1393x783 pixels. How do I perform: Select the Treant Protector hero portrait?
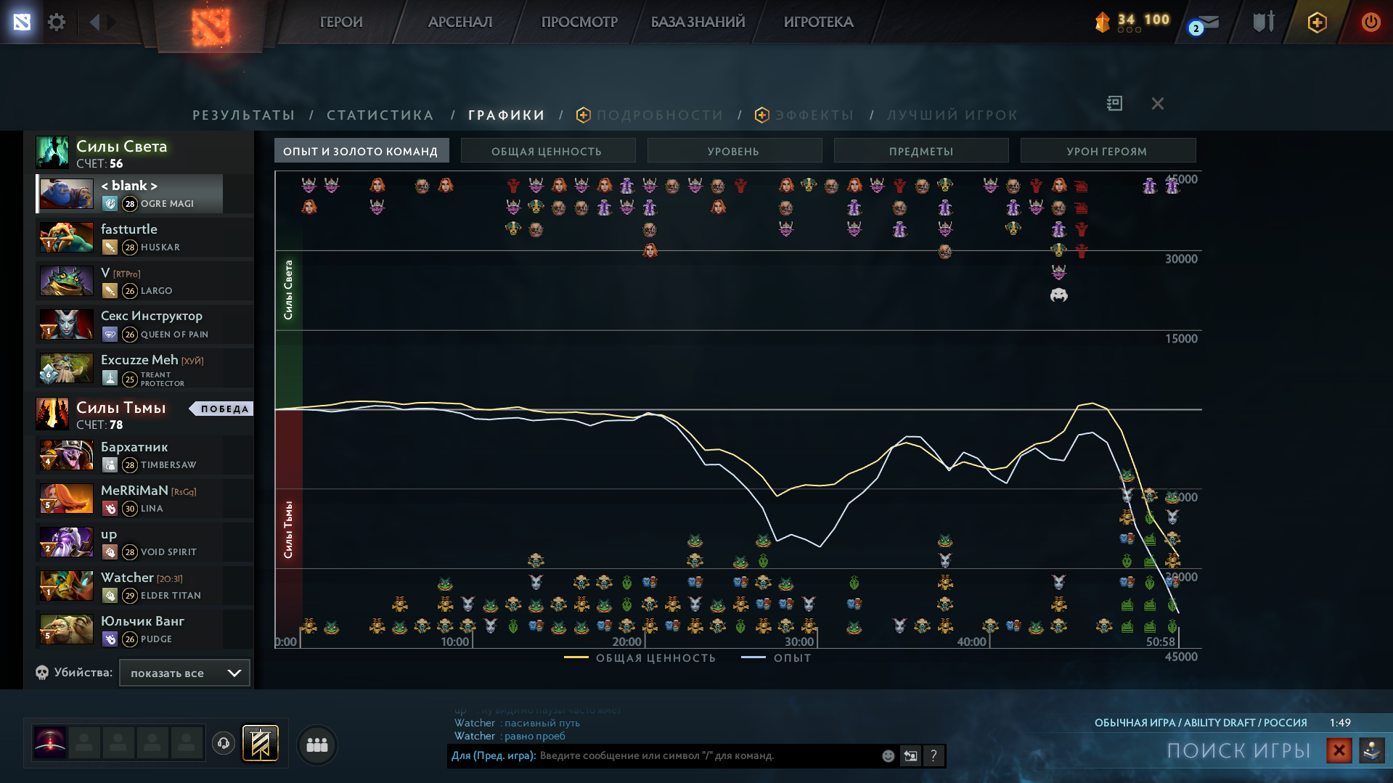click(67, 368)
